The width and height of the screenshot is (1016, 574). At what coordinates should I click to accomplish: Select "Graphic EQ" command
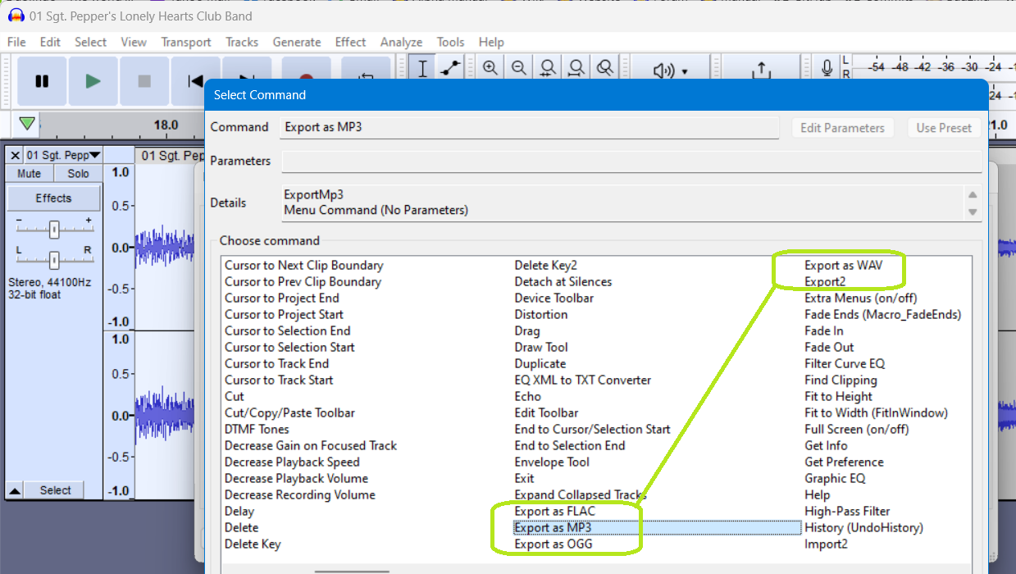tap(835, 478)
